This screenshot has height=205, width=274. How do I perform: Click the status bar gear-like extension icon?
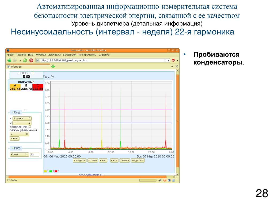click(x=160, y=180)
